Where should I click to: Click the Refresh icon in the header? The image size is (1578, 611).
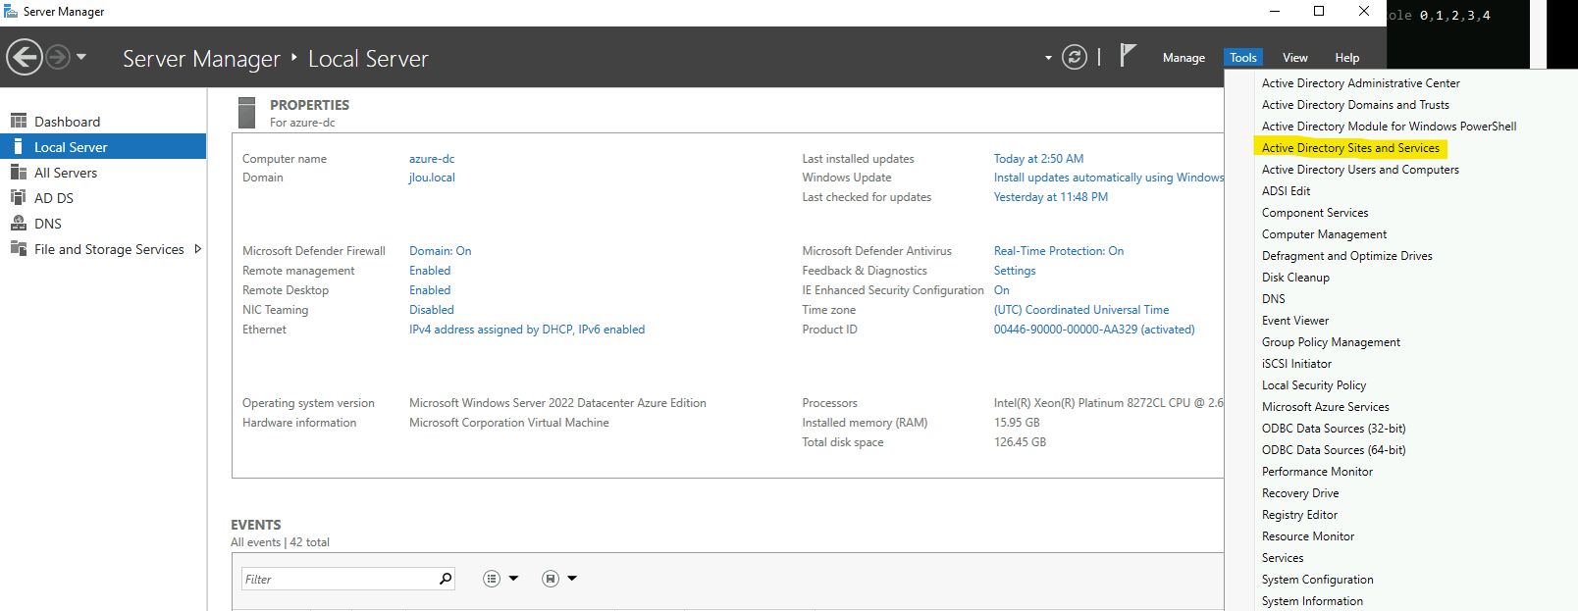pyautogui.click(x=1075, y=57)
